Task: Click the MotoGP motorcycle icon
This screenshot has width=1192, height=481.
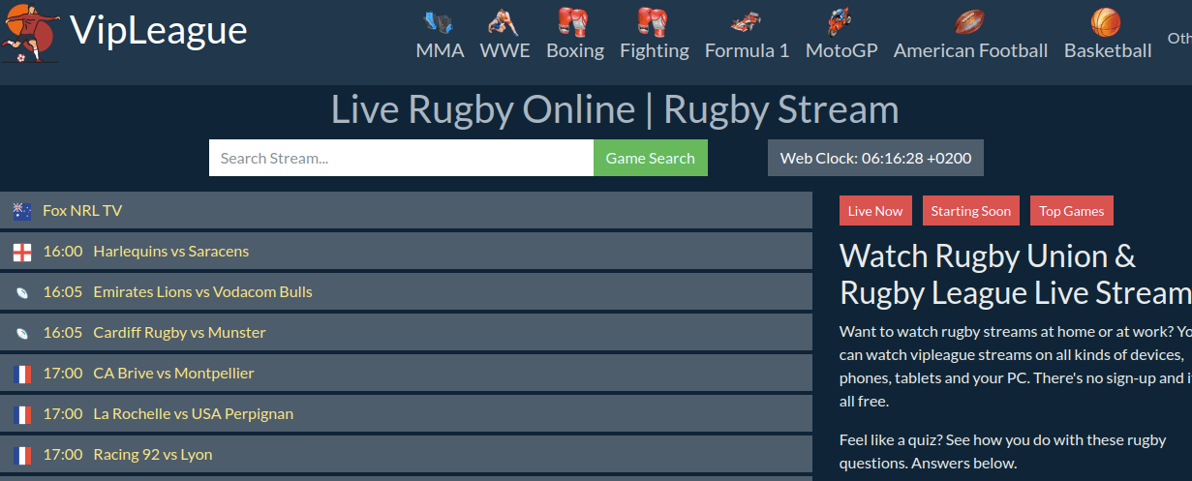Action: coord(841,21)
